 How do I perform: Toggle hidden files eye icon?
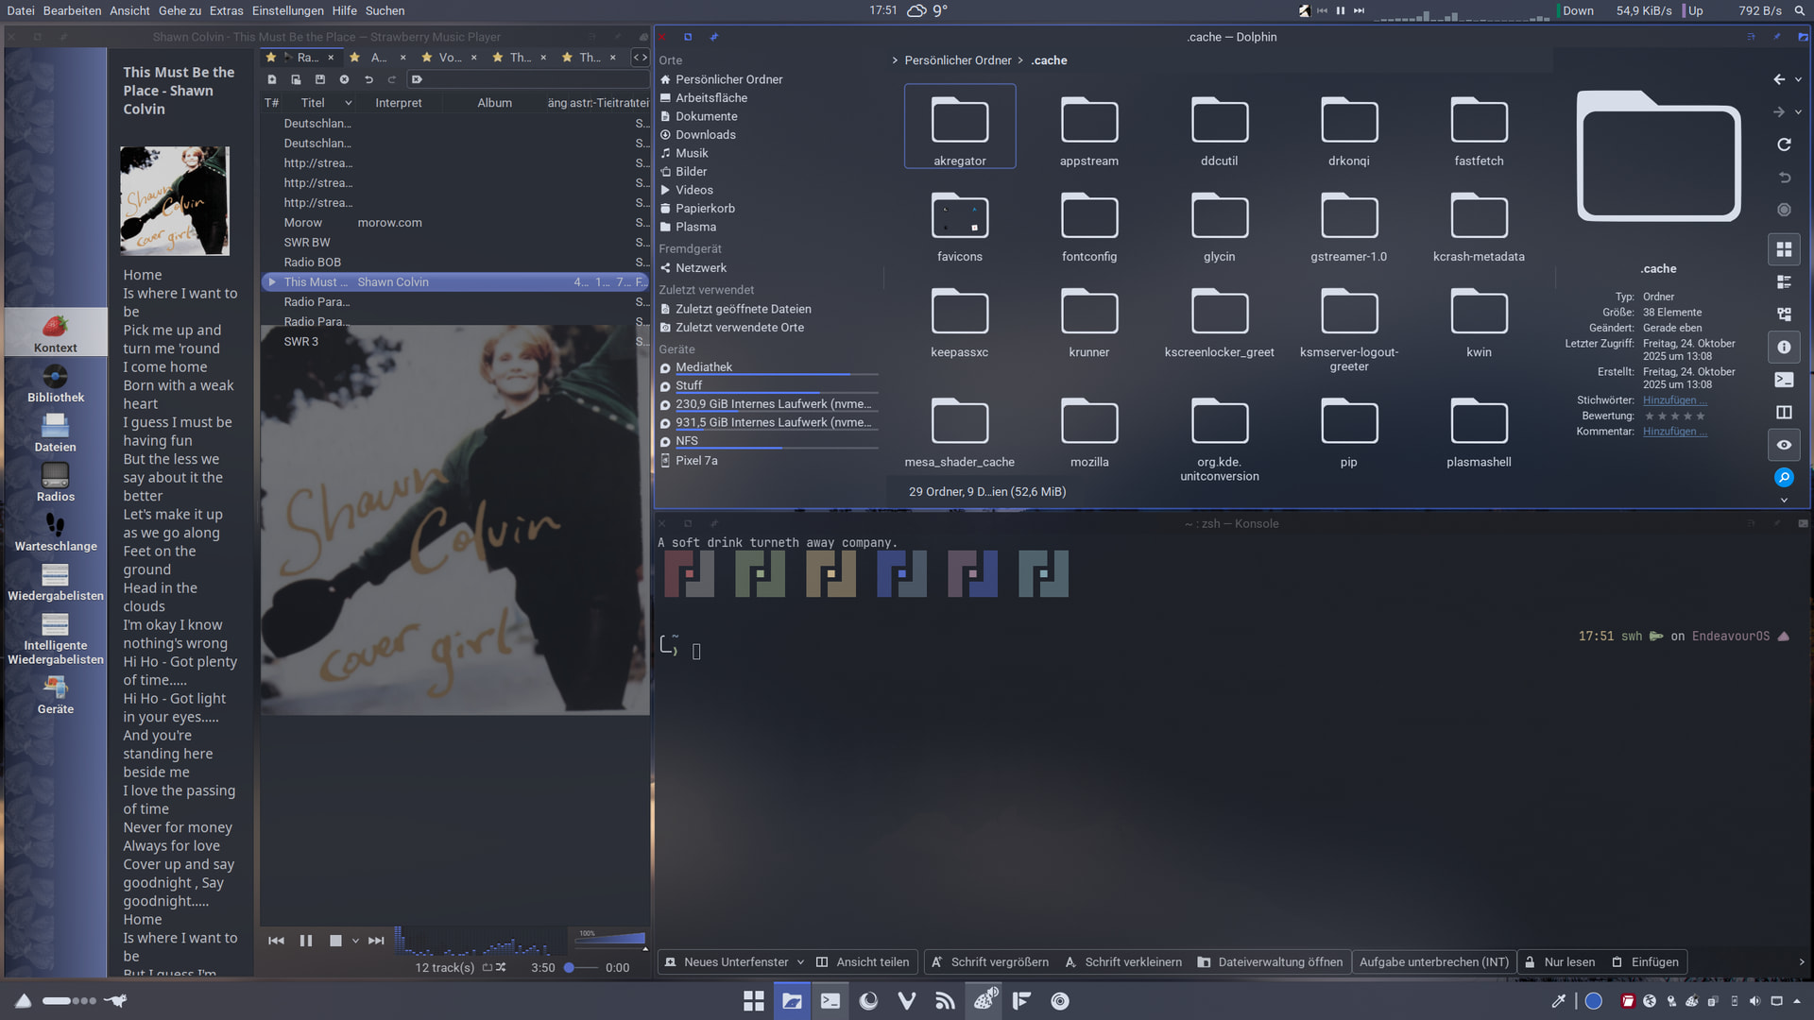(x=1784, y=445)
